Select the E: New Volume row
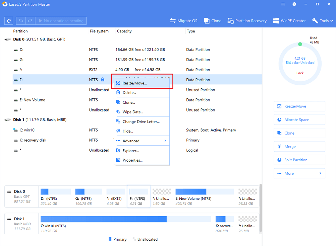 pos(137,100)
